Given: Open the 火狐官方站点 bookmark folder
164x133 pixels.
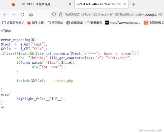Looking at the screenshot, I should click(13, 23).
